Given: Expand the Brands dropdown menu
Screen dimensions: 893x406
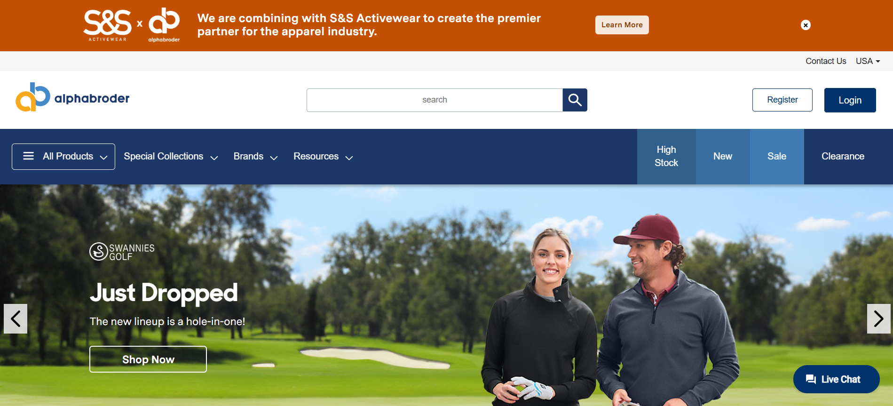Looking at the screenshot, I should pyautogui.click(x=255, y=157).
